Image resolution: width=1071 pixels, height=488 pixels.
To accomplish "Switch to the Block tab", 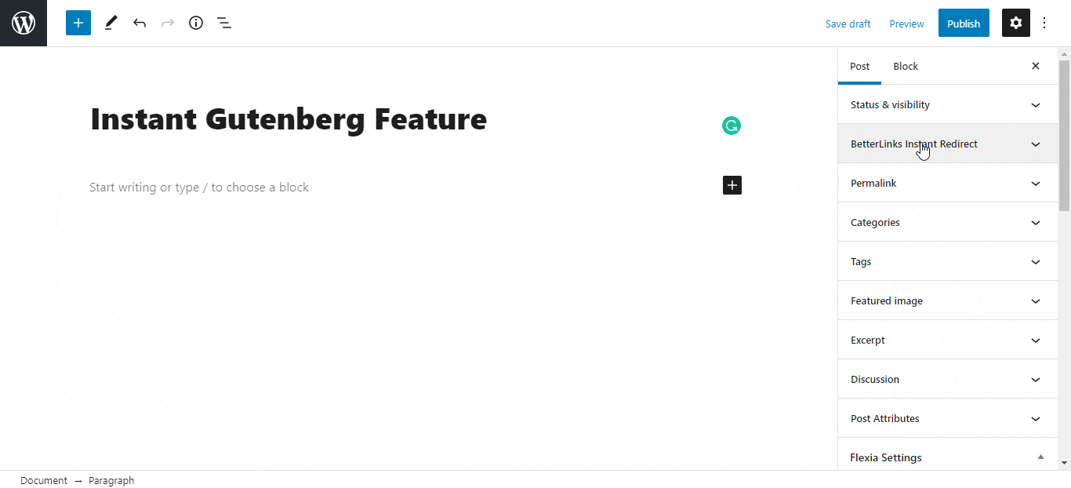I will tap(906, 66).
